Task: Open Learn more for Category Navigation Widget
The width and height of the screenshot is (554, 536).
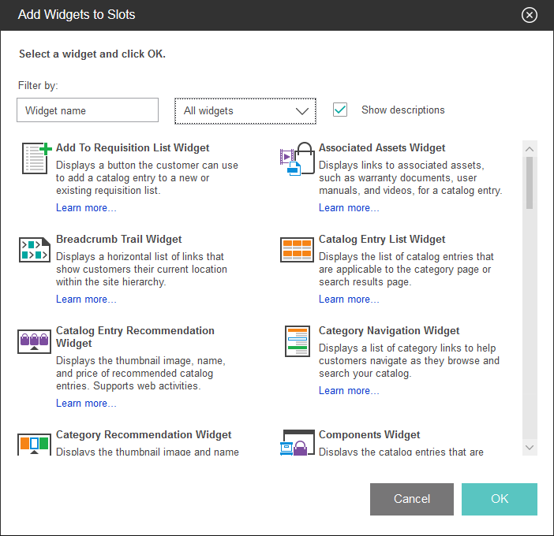Action: (x=349, y=391)
